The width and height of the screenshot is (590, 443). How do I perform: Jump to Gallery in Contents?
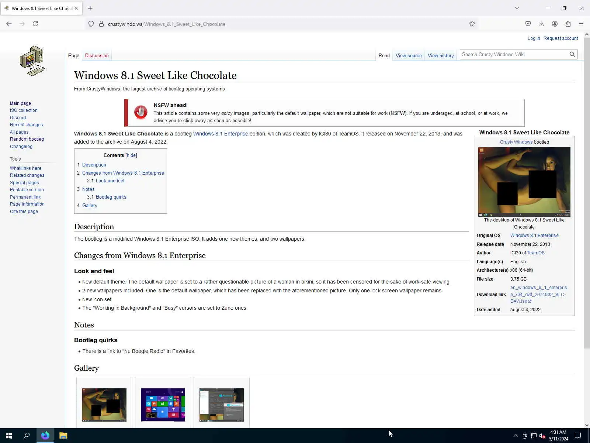point(90,206)
